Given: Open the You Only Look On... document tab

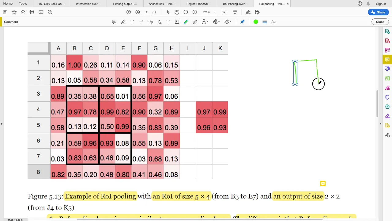Looking at the screenshot, I should point(51,4).
